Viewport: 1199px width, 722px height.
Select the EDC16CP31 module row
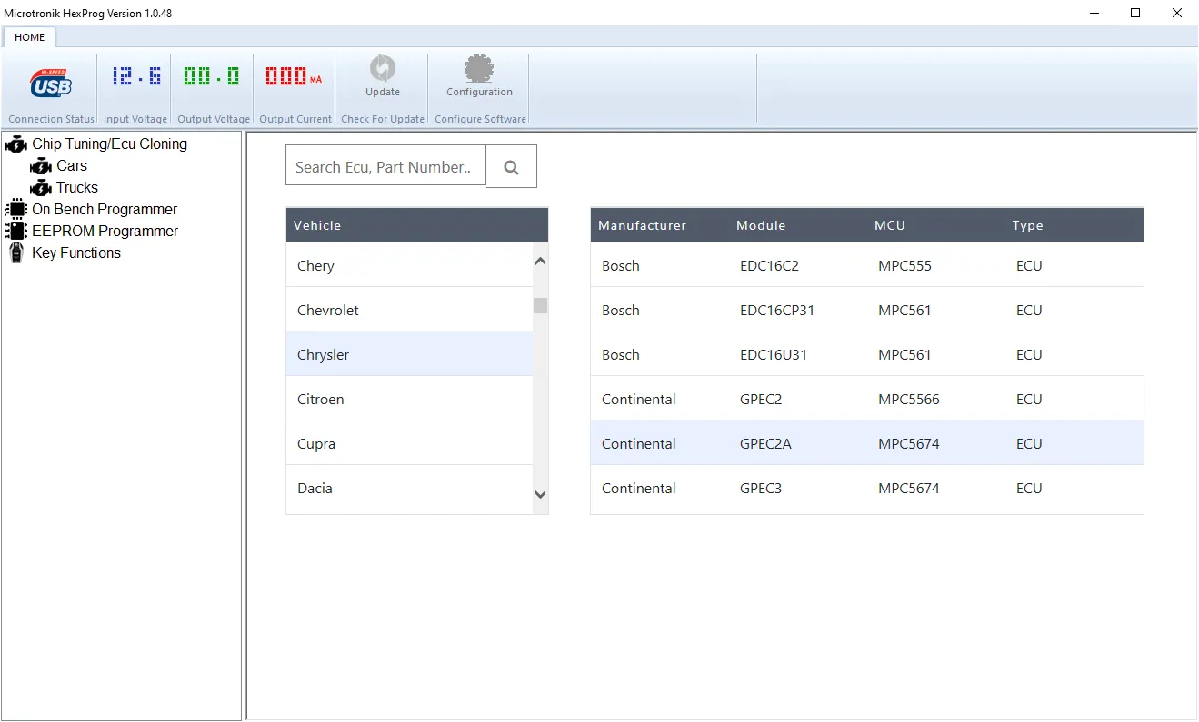pyautogui.click(x=867, y=310)
